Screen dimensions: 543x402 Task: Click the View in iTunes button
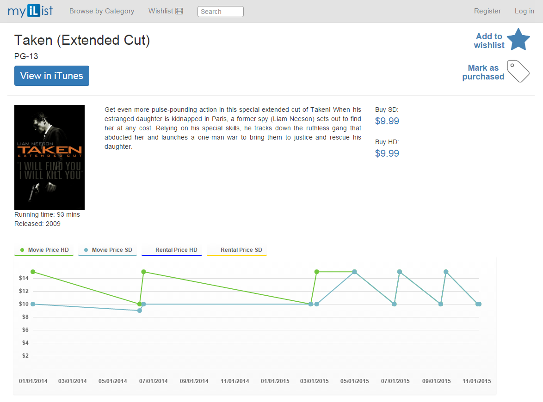coord(52,76)
